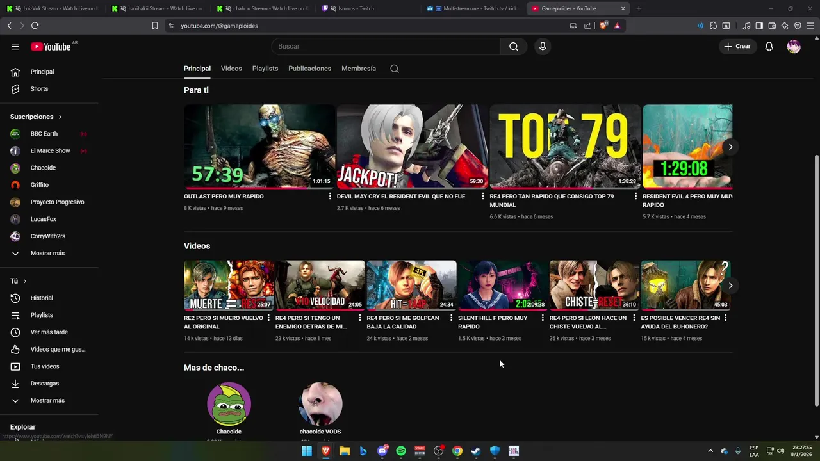Search within the channel using the magnifier icon
Image resolution: width=820 pixels, height=461 pixels.
(395, 69)
